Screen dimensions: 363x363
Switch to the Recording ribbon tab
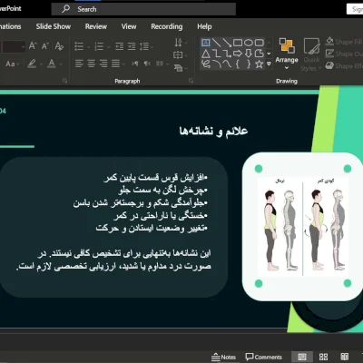(167, 26)
